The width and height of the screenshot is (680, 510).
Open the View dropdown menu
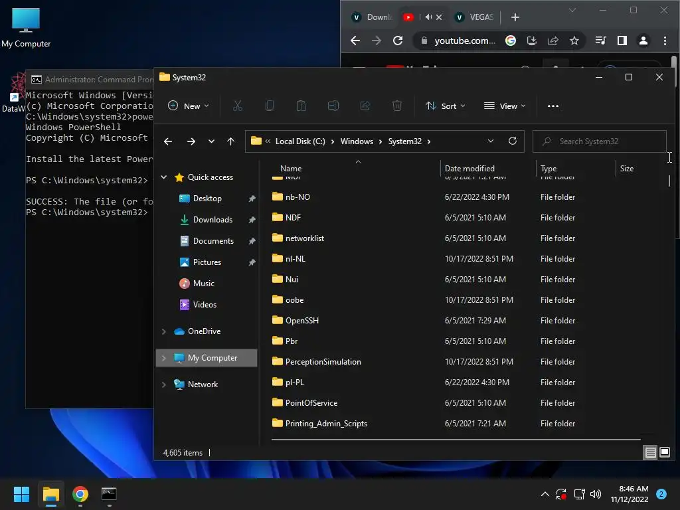click(x=505, y=106)
